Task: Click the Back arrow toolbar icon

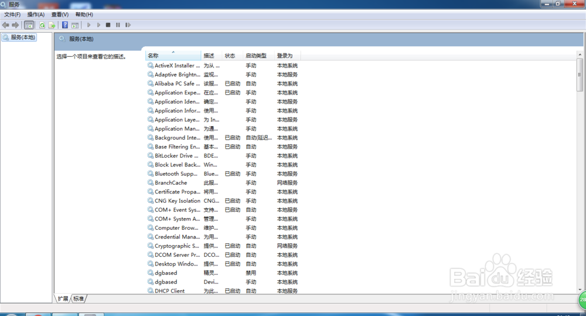Action: click(x=6, y=25)
